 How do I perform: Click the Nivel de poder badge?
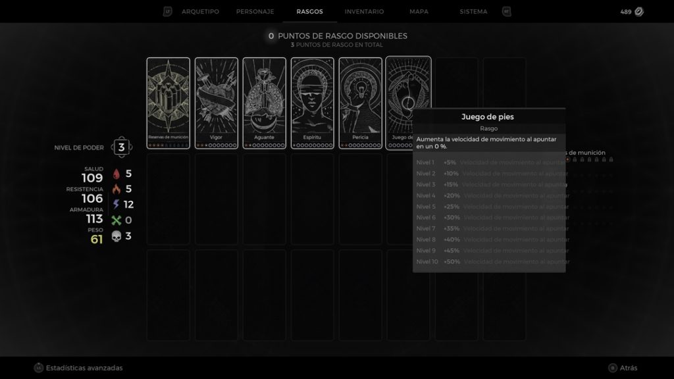pyautogui.click(x=122, y=147)
